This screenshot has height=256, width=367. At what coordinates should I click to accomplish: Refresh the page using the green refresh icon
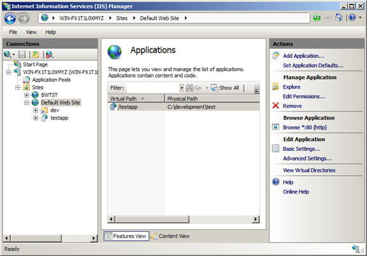[x=317, y=18]
